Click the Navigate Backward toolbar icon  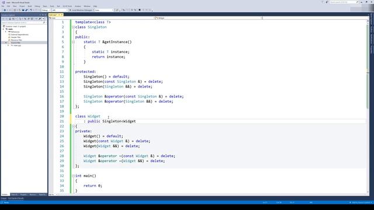pyautogui.click(x=5, y=10)
